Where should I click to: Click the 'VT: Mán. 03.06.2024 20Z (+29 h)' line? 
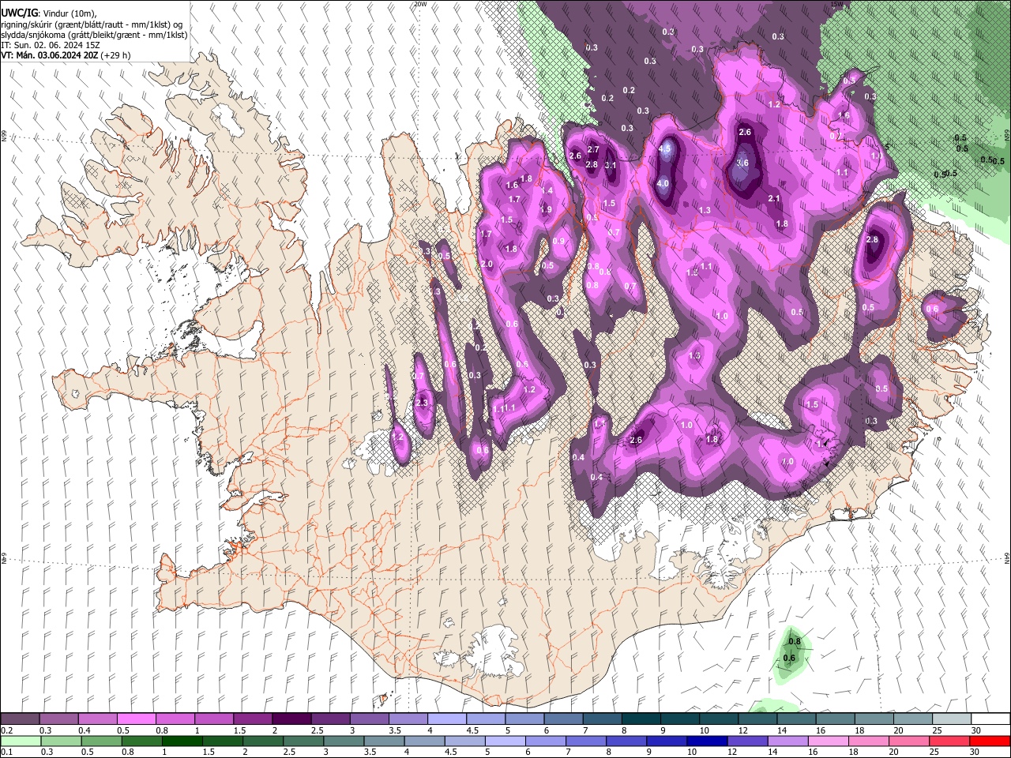[66, 55]
